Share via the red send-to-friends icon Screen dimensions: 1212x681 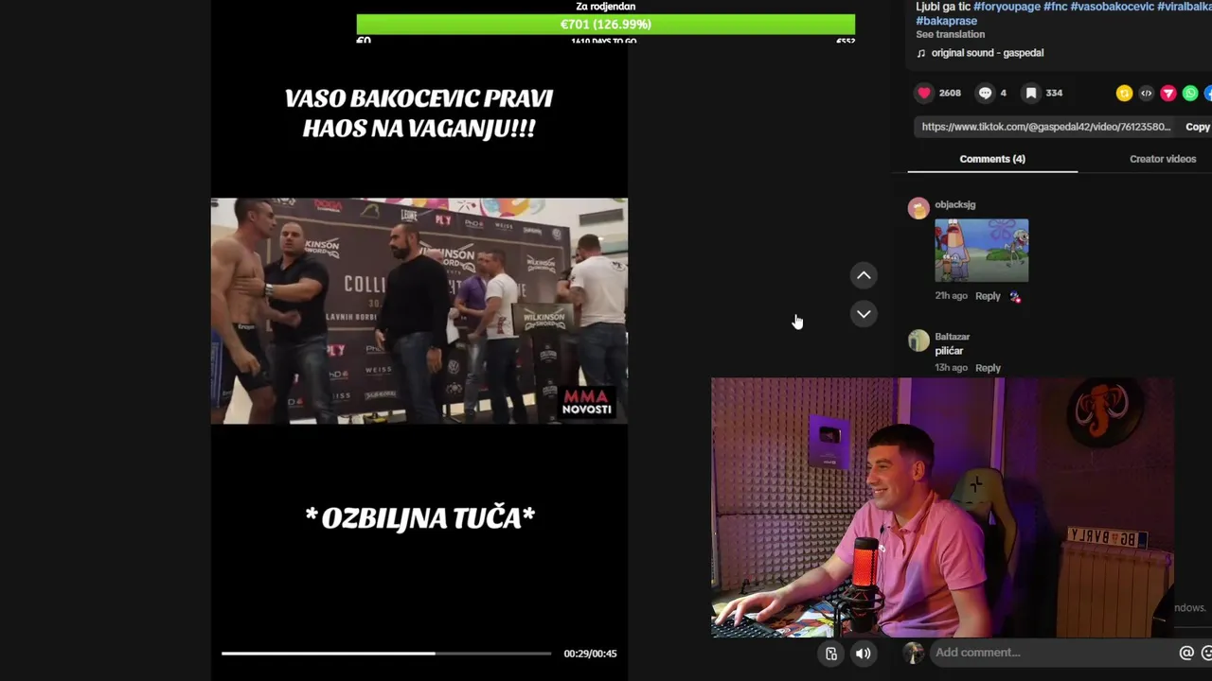click(1168, 93)
